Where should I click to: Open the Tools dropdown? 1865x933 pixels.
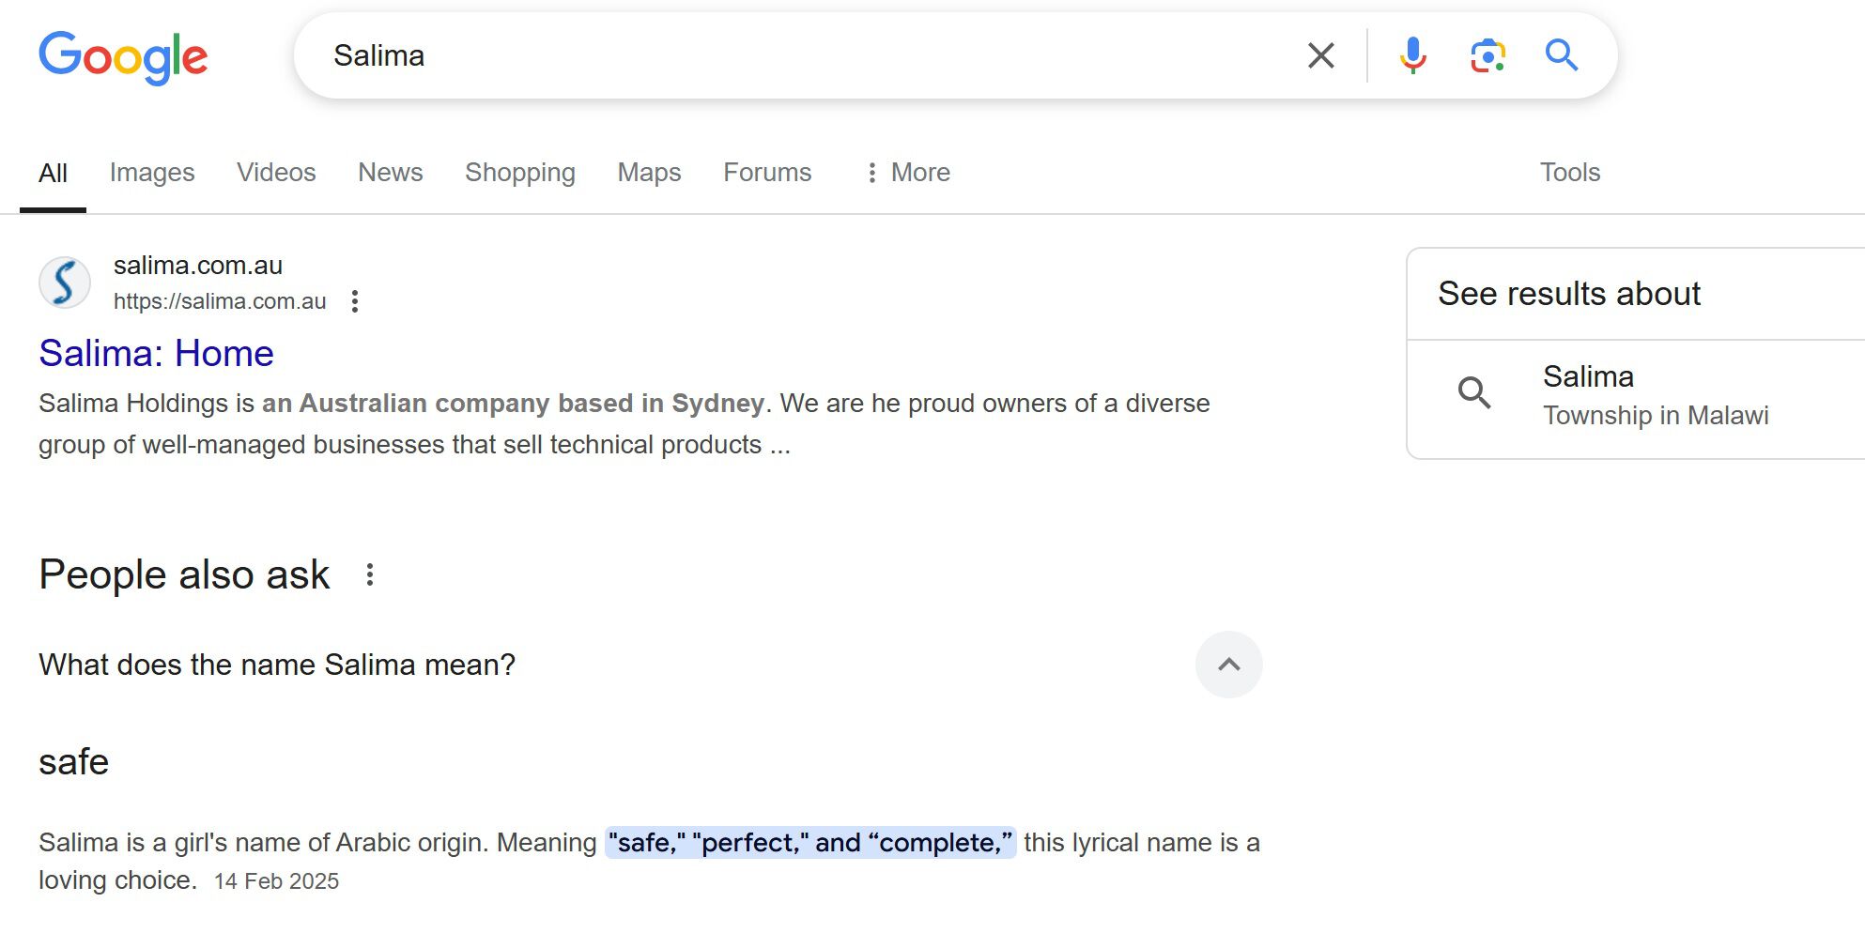1569,173
